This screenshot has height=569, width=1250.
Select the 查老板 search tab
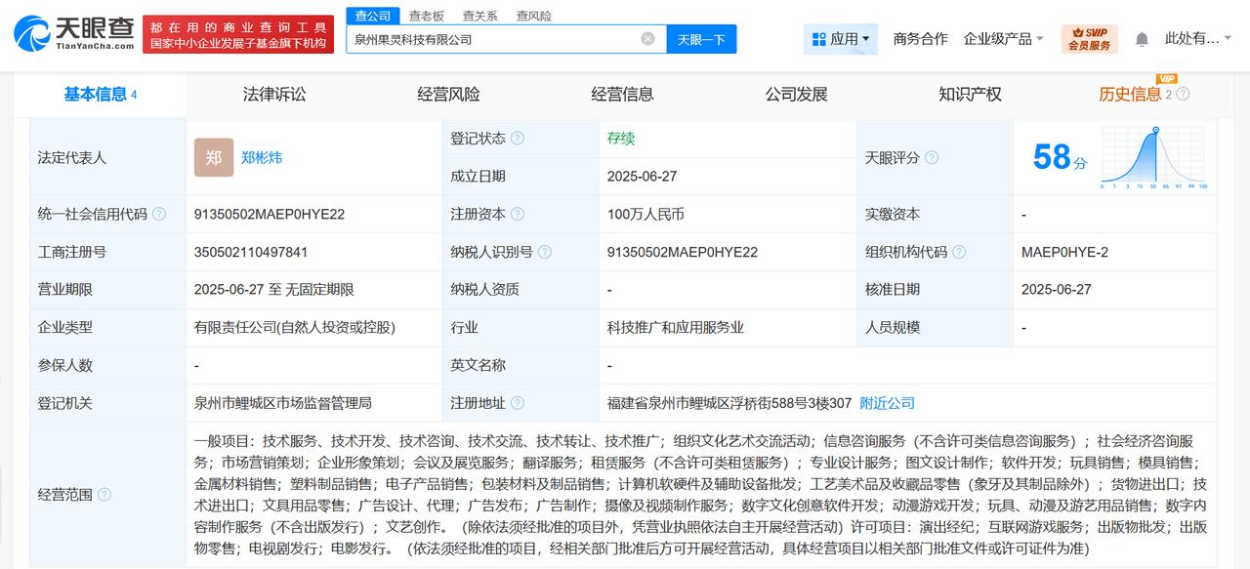click(426, 16)
